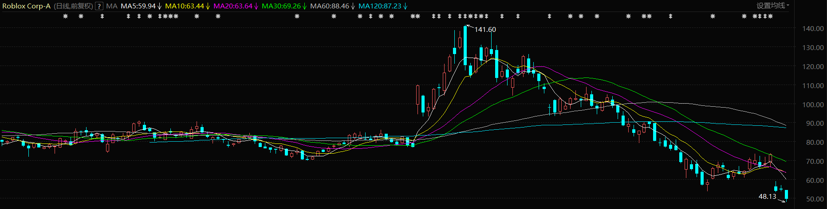
Task: Click the 50.00 price axis label
Action: point(815,199)
